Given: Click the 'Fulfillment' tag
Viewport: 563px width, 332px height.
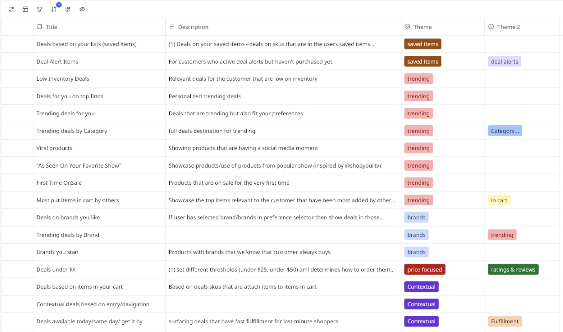Looking at the screenshot, I should point(504,322).
